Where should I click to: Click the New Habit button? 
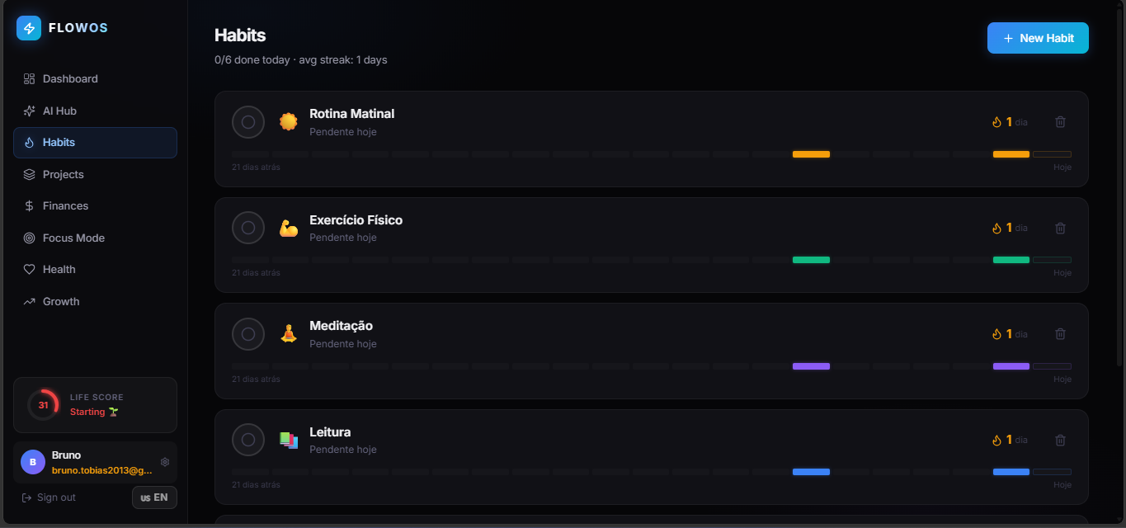pos(1038,38)
